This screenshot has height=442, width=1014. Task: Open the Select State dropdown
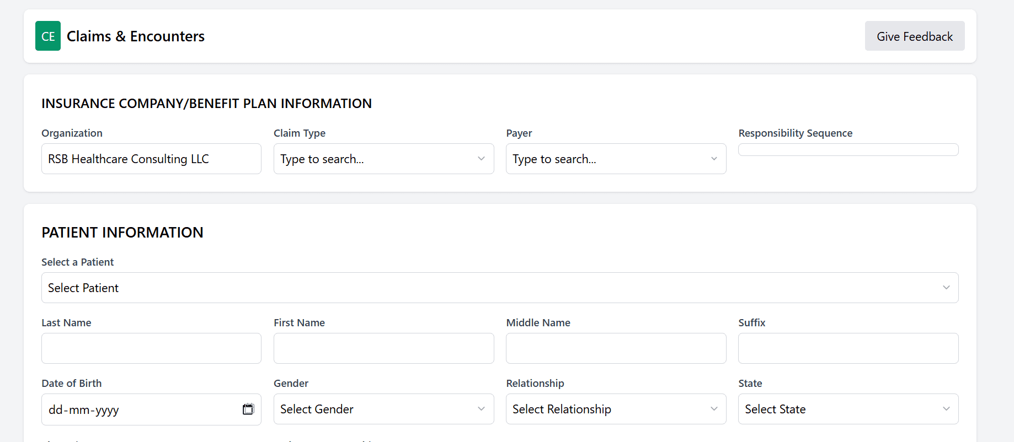pyautogui.click(x=848, y=409)
